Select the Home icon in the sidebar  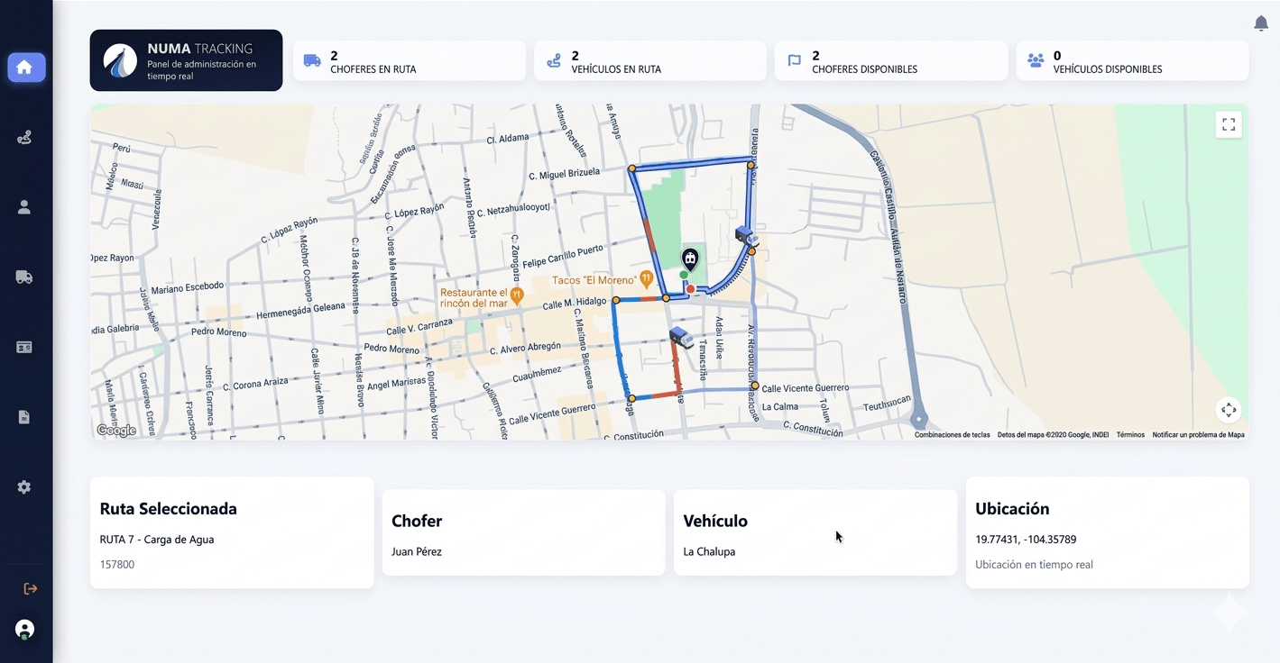point(26,67)
